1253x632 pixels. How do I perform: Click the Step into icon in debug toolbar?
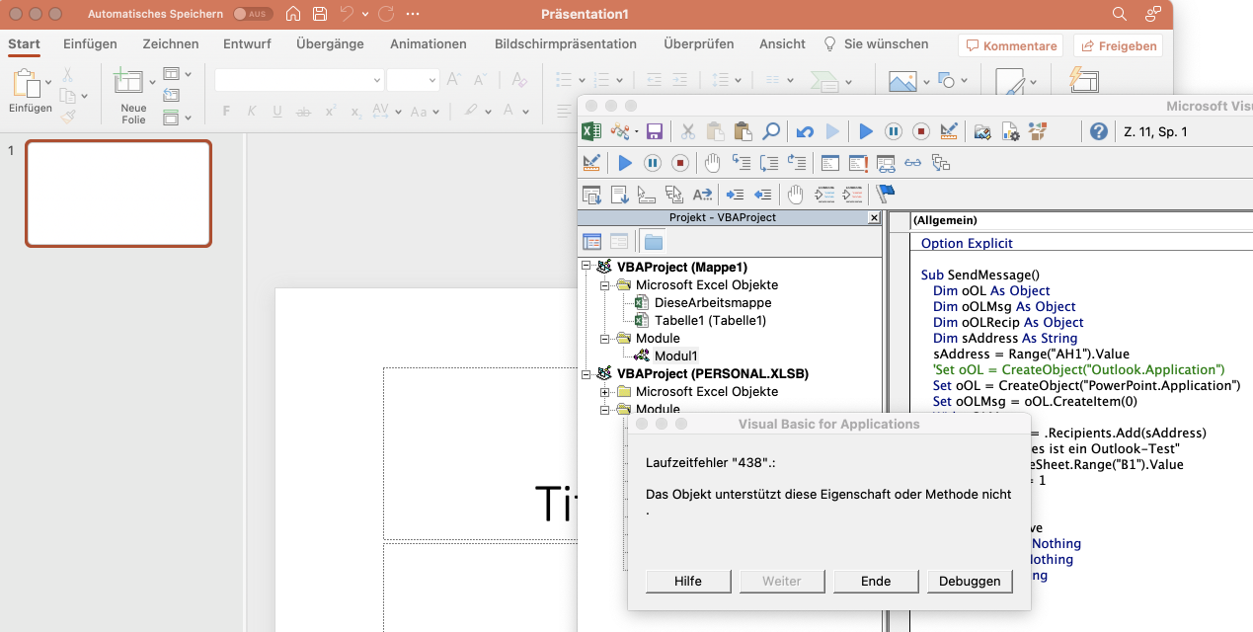click(741, 163)
